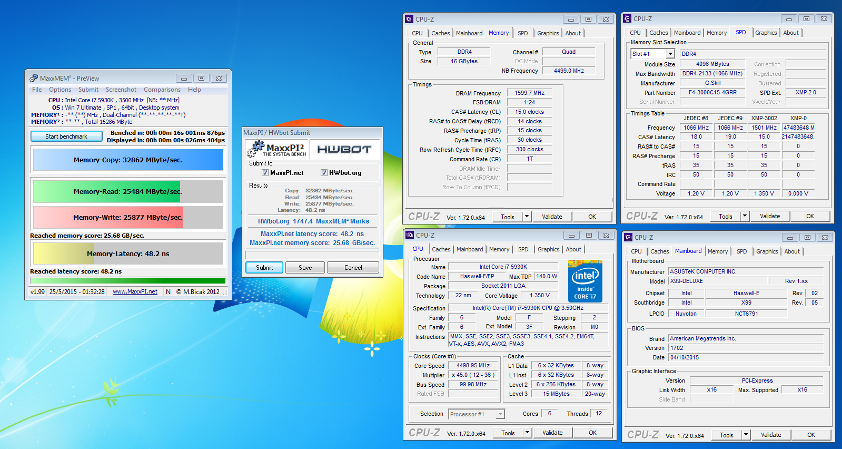
Task: Click the CPU-Z icon in CPU tab window title
Action: (x=410, y=235)
